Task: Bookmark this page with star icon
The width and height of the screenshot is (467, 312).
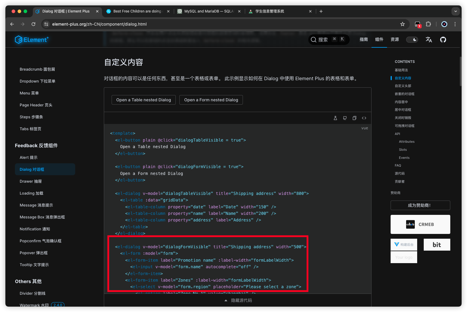Action: (403, 24)
